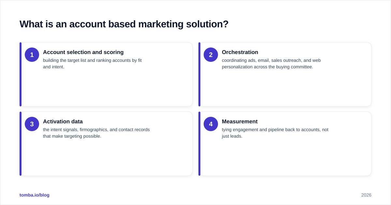Click the text 'the intent signals, firmographics'

tap(76, 130)
